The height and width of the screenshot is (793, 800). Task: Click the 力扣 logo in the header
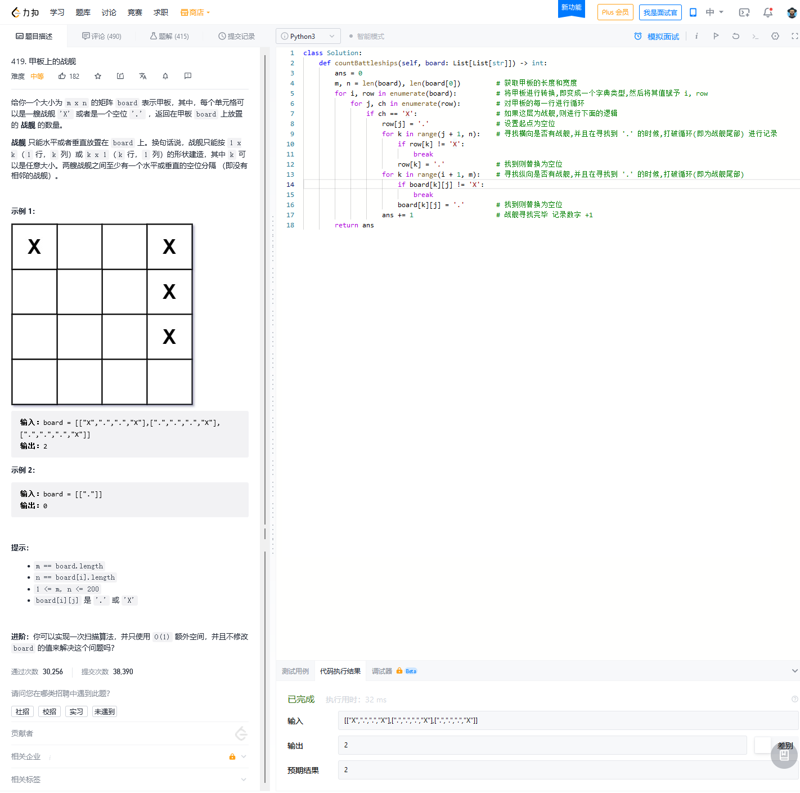[x=25, y=12]
